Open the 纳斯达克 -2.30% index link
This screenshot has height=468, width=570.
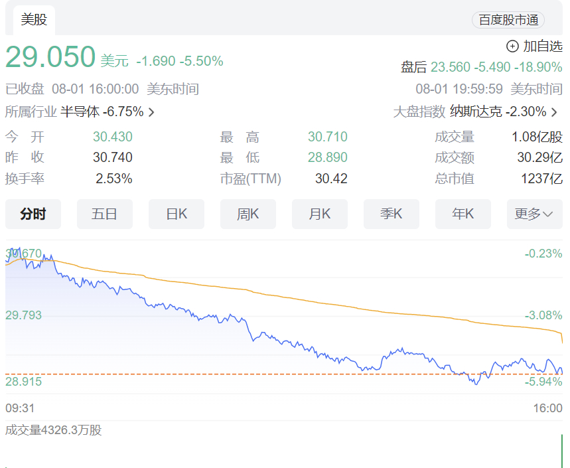click(498, 112)
